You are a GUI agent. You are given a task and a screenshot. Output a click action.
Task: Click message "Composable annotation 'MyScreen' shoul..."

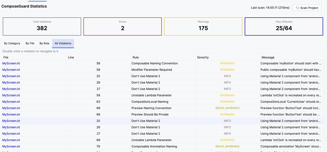click(291, 147)
